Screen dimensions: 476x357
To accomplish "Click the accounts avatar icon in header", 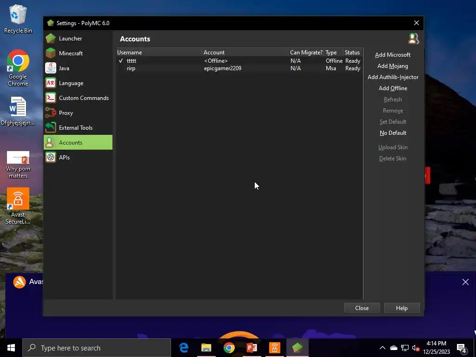I will 413,39.
